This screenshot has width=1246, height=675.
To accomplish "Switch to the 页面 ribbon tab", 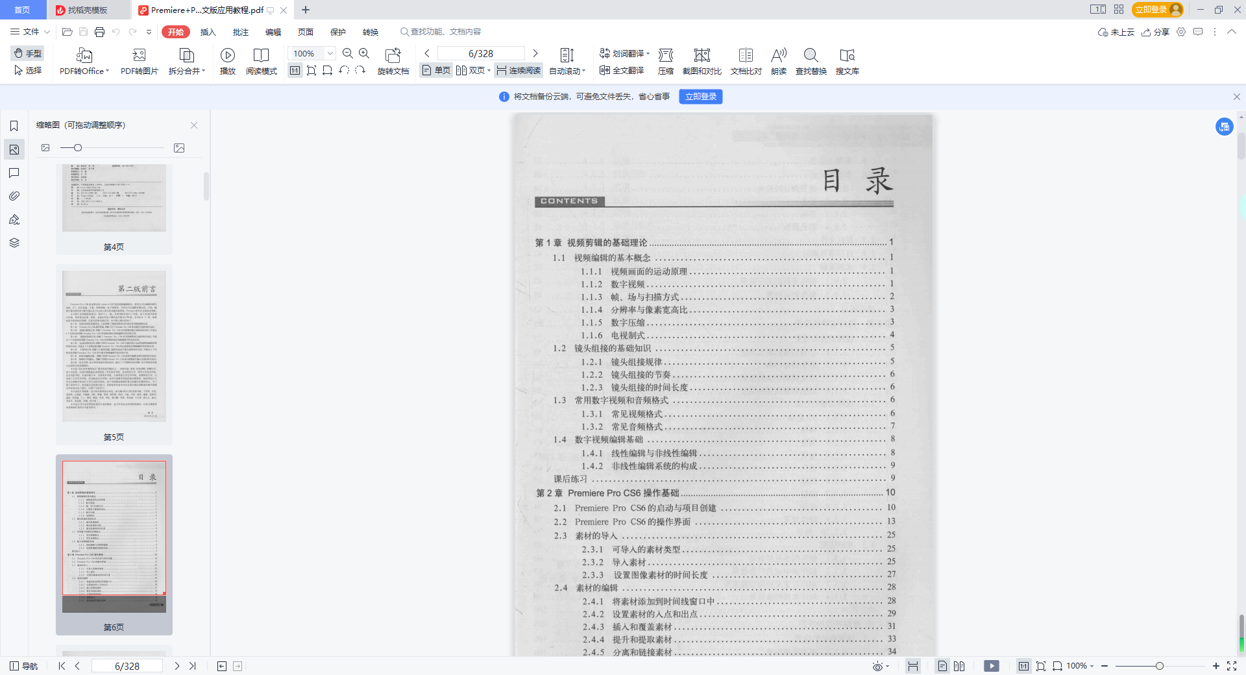I will click(306, 32).
